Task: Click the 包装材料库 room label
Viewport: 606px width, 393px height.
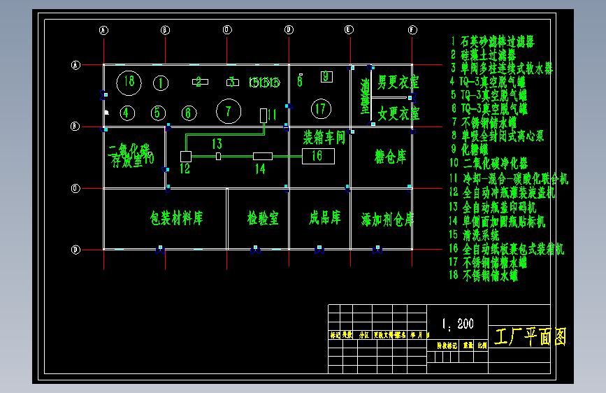Action: click(176, 218)
